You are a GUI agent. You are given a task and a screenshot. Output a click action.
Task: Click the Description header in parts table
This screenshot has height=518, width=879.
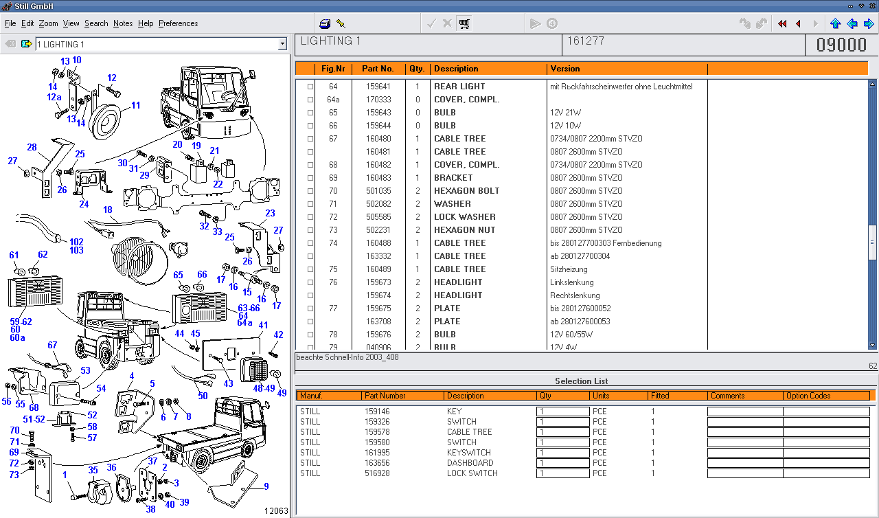point(456,69)
